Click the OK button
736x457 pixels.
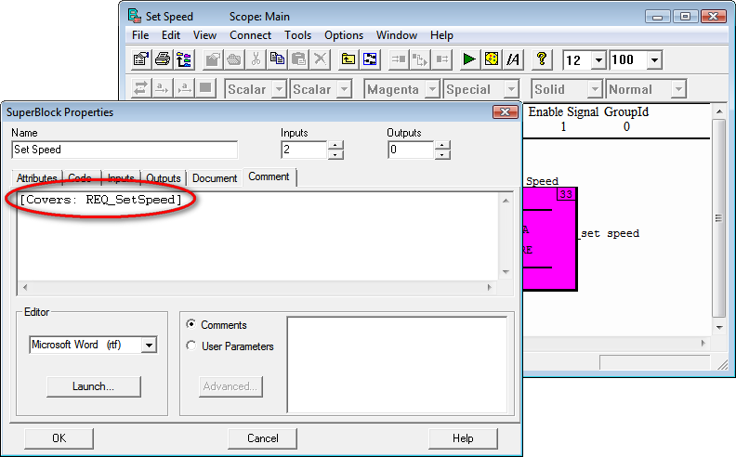click(x=59, y=438)
